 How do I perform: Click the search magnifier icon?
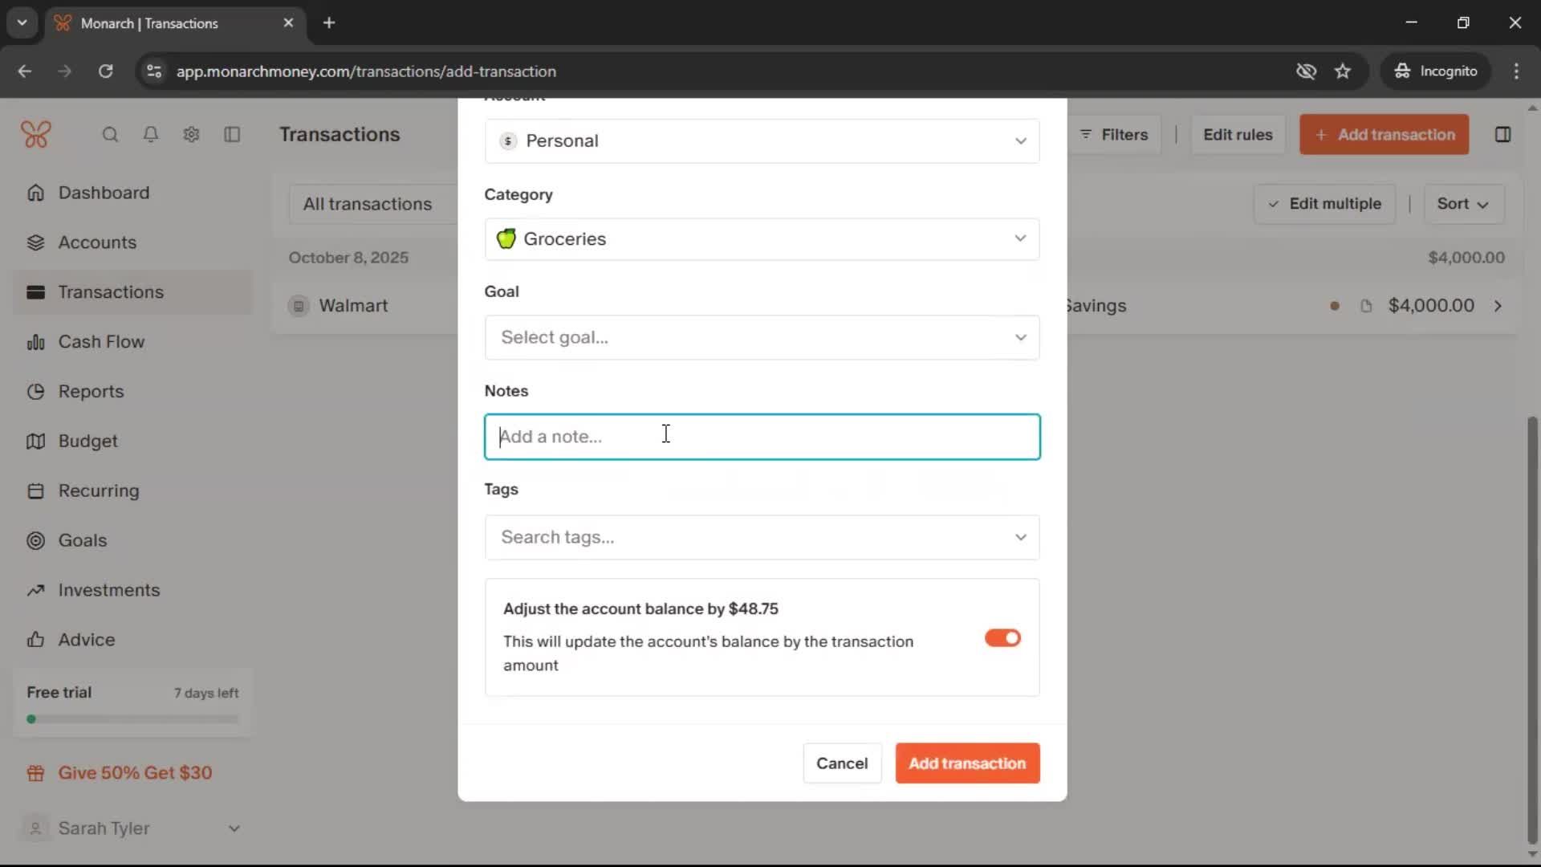click(110, 135)
